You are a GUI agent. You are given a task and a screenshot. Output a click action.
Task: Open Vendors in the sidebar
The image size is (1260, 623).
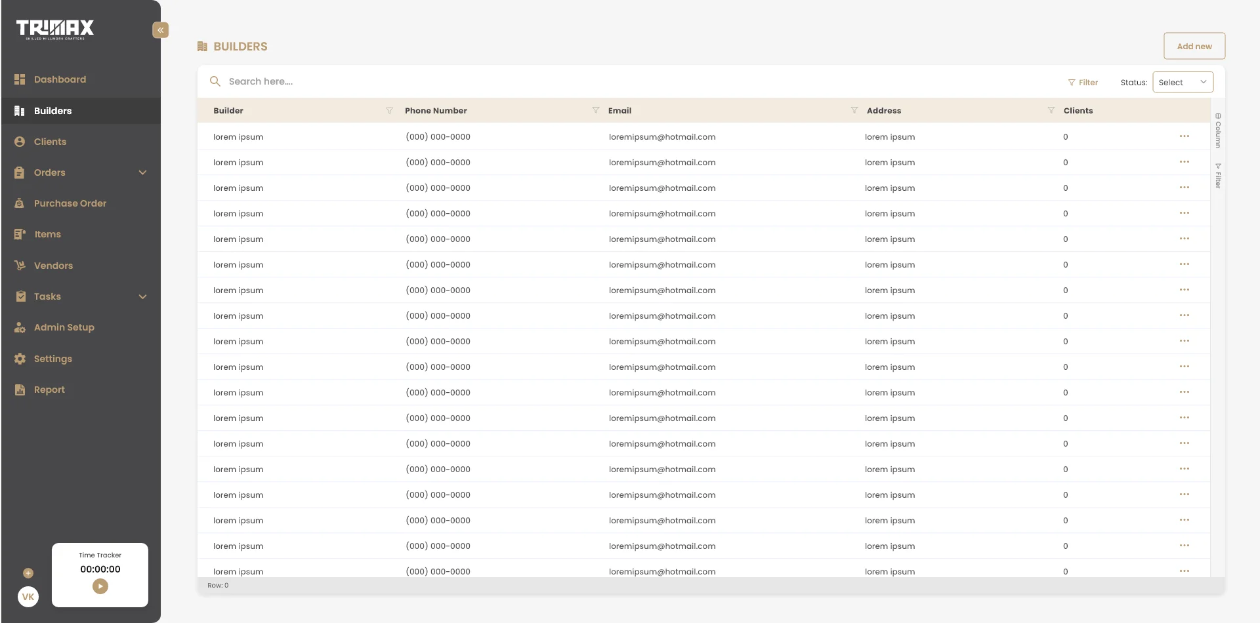[x=53, y=266]
